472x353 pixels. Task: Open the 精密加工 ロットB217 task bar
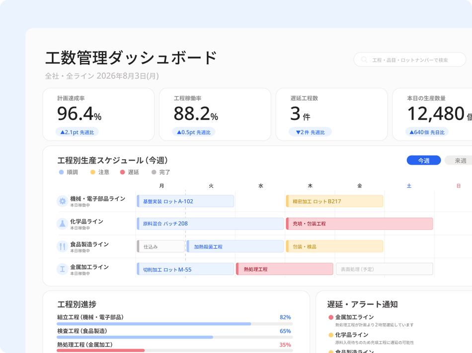click(334, 201)
